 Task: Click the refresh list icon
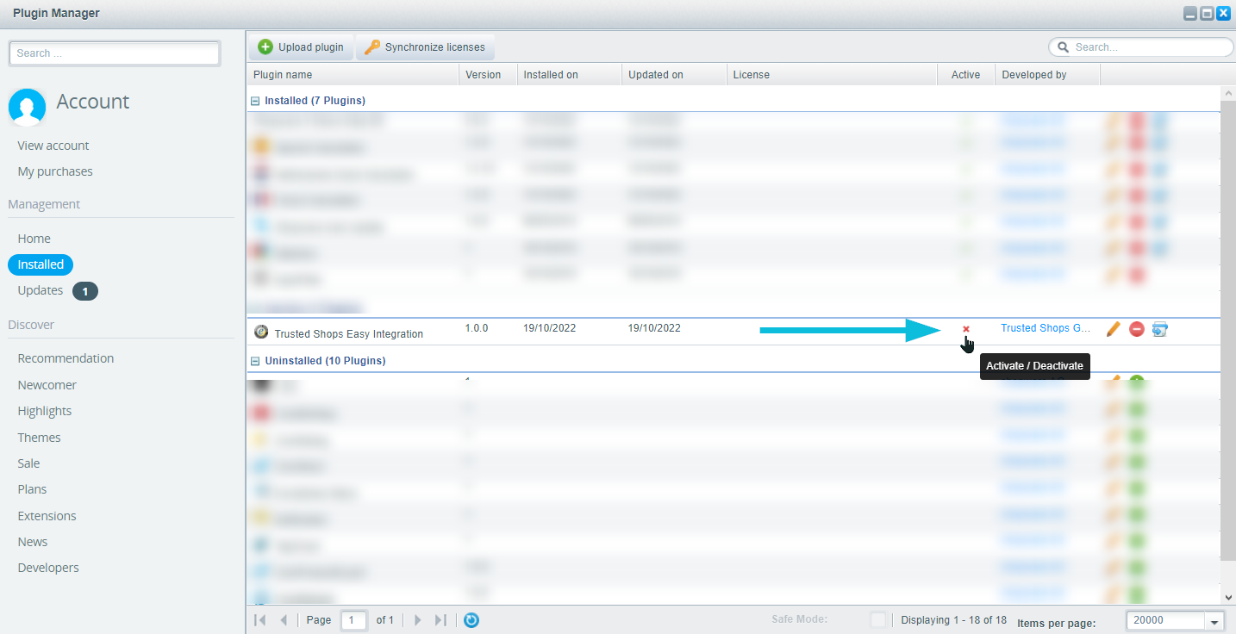tap(471, 620)
